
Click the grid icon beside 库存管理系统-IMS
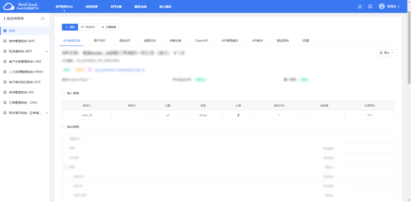click(5, 92)
